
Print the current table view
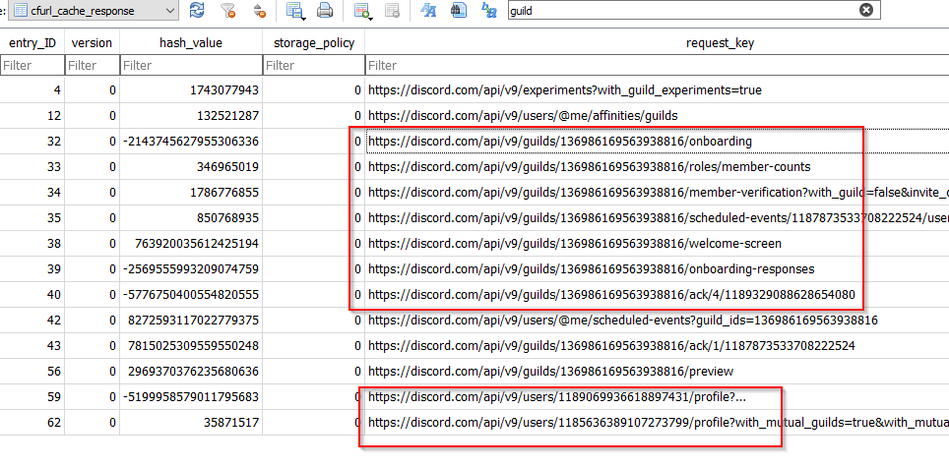pos(325,10)
